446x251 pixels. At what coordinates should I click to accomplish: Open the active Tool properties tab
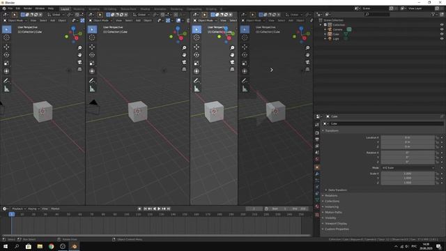(x=317, y=125)
